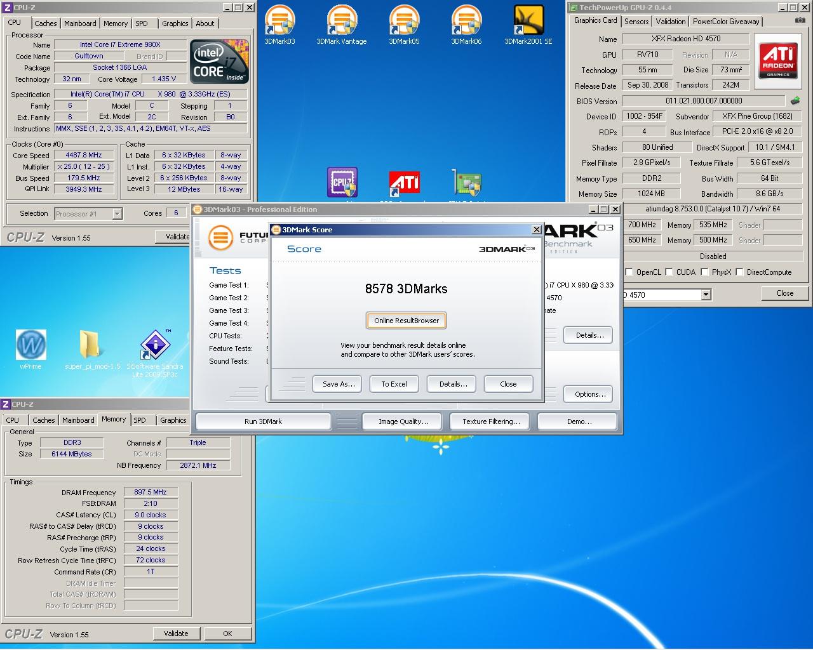
Task: Open the Sensors tab in GPU-Z
Action: click(x=636, y=22)
